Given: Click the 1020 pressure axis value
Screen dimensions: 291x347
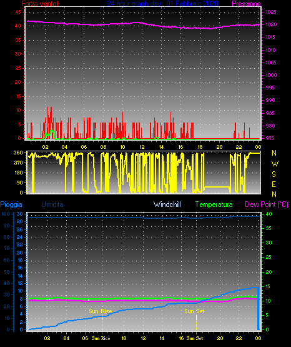Looking at the screenshot, I should [271, 24].
